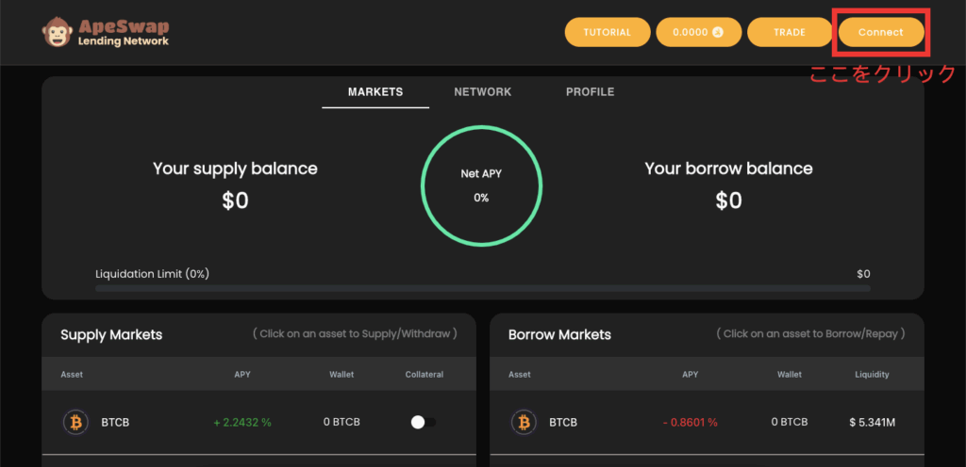Click the banana token icon beside 0.0000
The width and height of the screenshot is (966, 467).
[716, 32]
